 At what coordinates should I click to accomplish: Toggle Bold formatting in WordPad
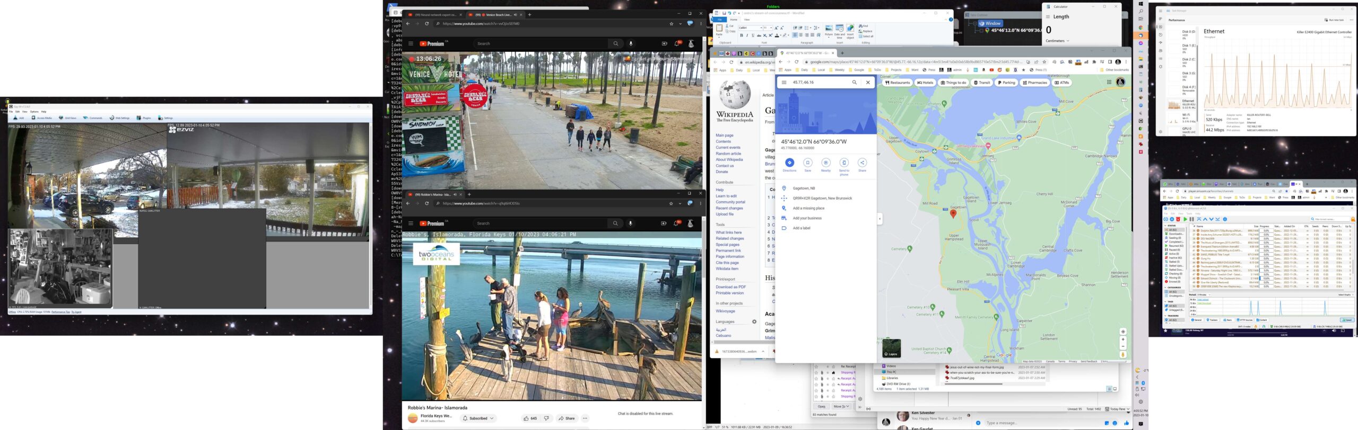click(x=742, y=35)
